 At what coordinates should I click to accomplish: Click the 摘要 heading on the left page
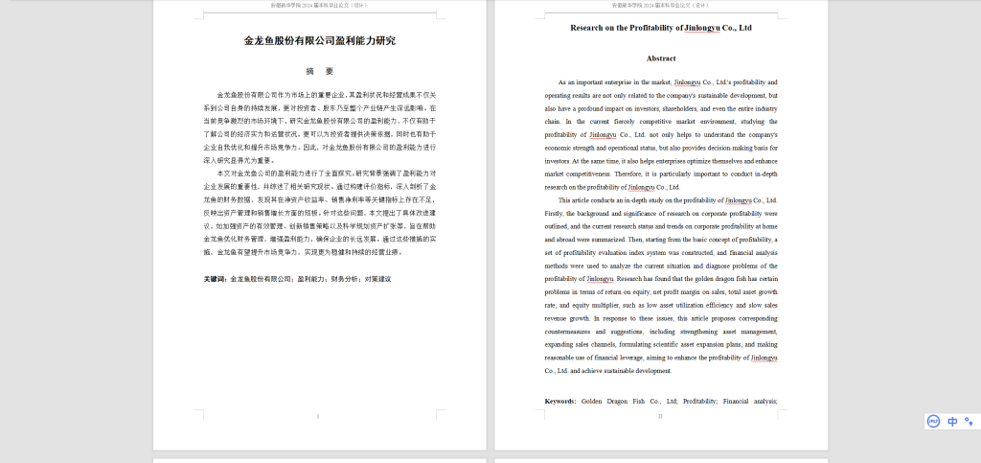(x=320, y=71)
